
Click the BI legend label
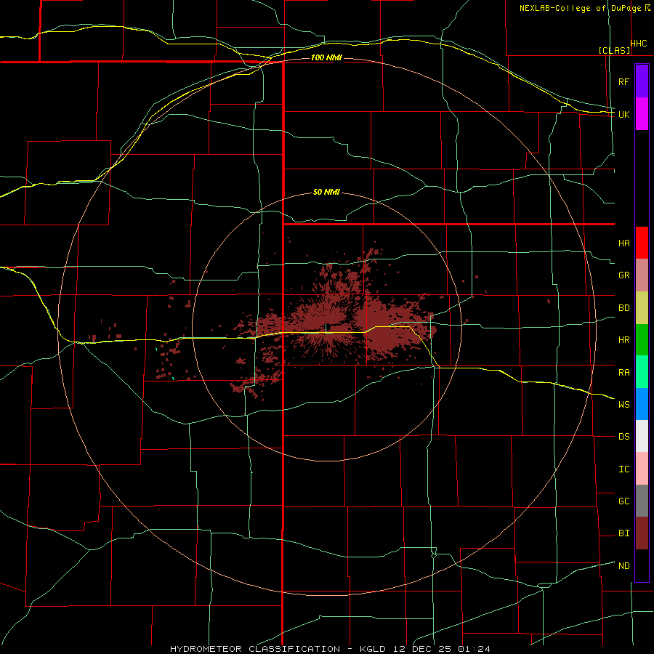[623, 533]
